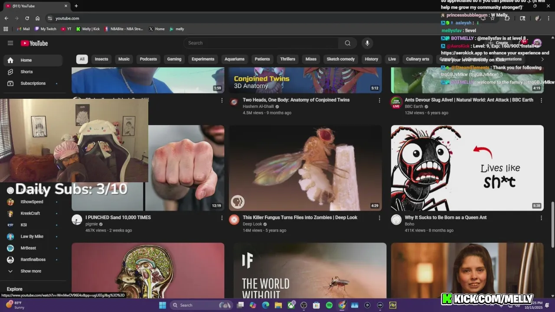
Task: Open the melly bookmark
Action: (x=177, y=29)
